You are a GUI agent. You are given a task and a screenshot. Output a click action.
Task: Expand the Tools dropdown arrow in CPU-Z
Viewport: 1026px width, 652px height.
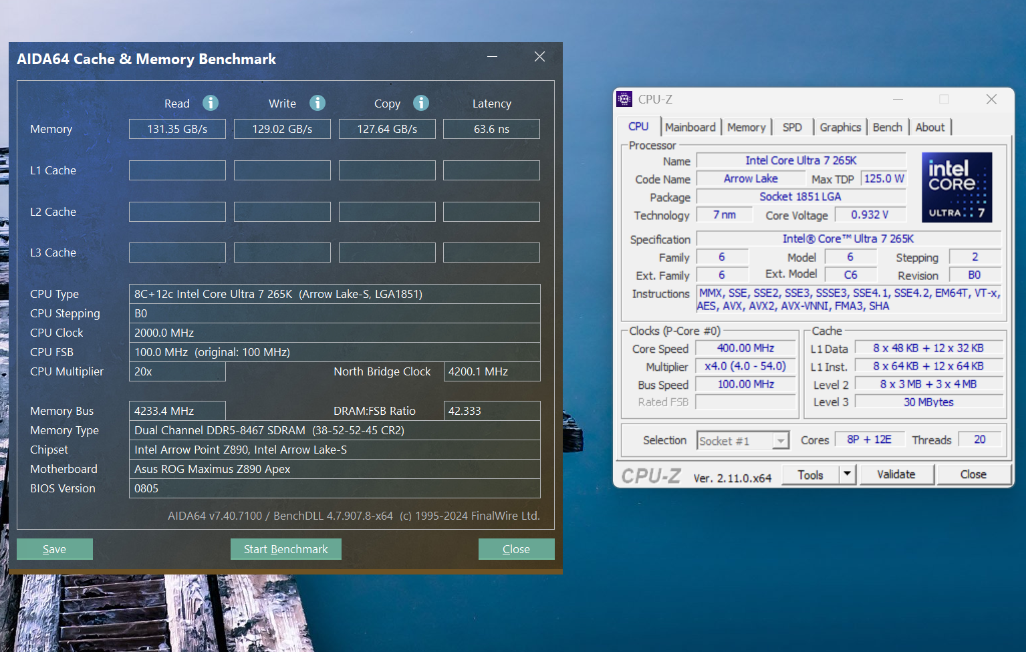click(x=847, y=474)
